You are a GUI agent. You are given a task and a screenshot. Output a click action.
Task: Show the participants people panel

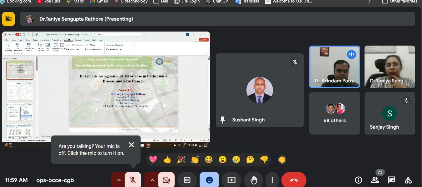click(375, 180)
